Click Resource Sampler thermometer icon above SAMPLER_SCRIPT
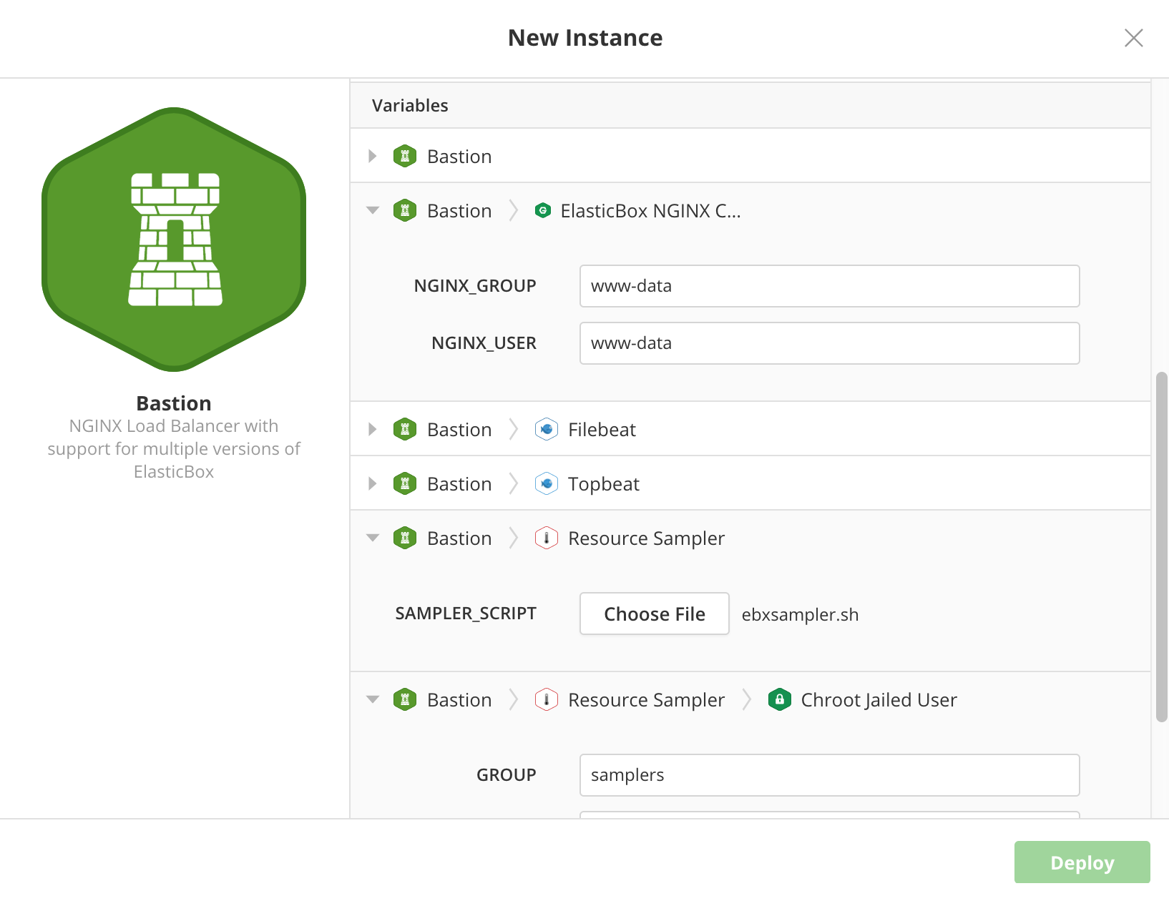 click(x=547, y=538)
